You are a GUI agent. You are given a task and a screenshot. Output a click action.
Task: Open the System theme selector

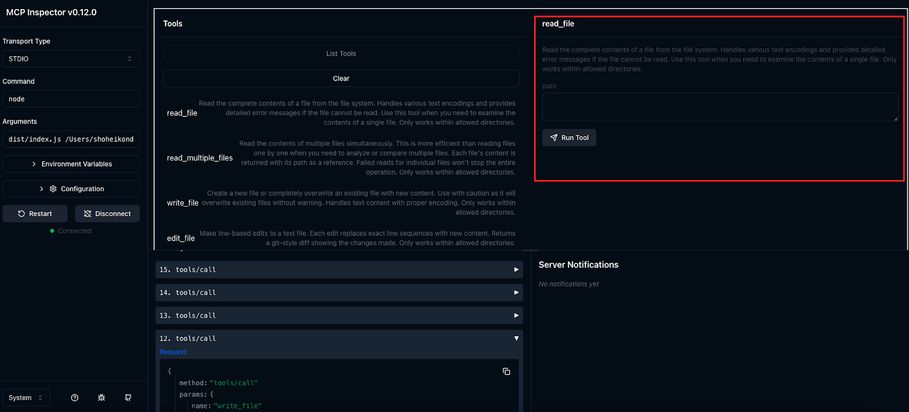26,398
